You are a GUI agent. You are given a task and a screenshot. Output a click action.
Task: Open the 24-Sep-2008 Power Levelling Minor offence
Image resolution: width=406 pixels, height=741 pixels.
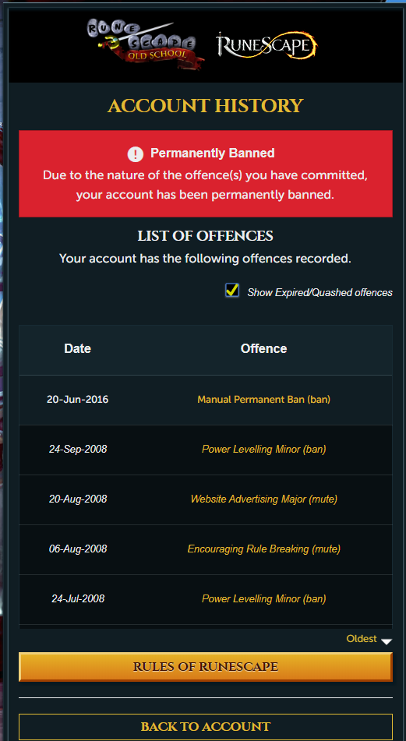(263, 449)
